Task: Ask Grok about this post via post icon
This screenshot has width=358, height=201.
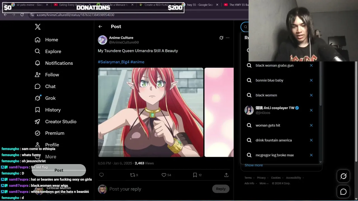Action: (x=222, y=38)
